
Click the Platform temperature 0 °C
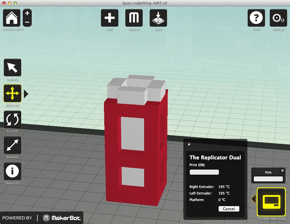[222, 200]
